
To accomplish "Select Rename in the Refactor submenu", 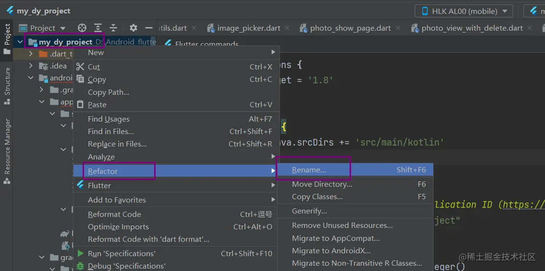I will 309,169.
